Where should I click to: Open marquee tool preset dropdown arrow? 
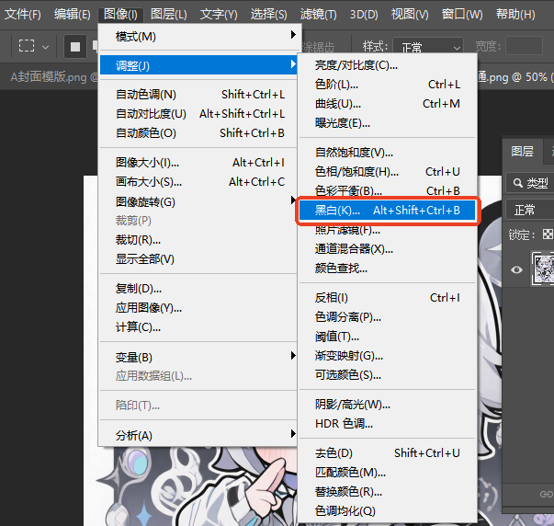click(45, 47)
